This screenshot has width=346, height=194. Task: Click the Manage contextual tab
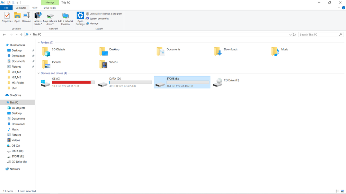pos(50,2)
